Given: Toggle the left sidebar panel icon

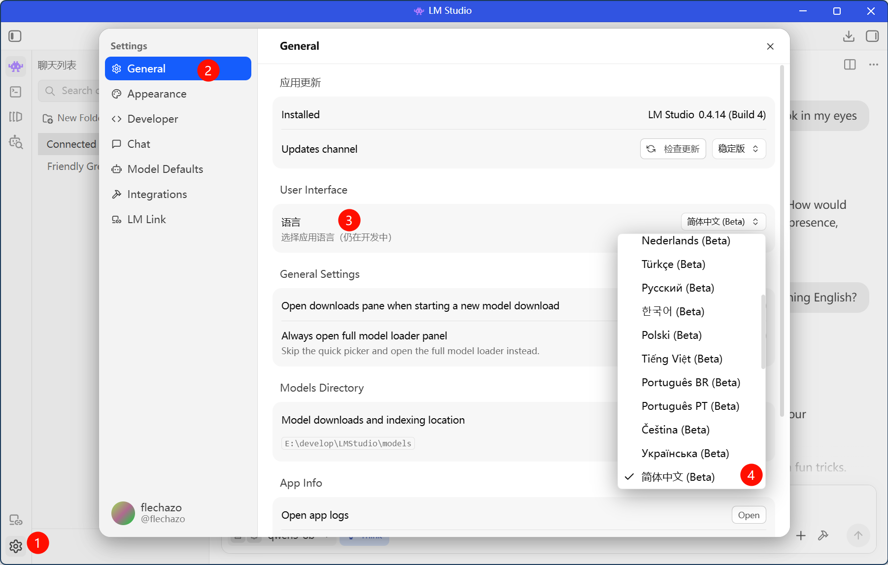Looking at the screenshot, I should (15, 36).
